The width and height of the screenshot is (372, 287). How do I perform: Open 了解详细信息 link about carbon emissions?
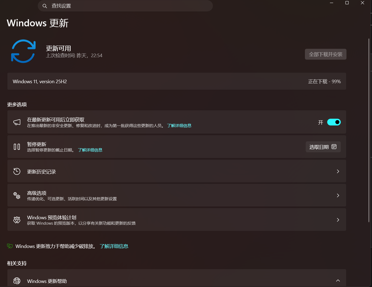pos(114,246)
